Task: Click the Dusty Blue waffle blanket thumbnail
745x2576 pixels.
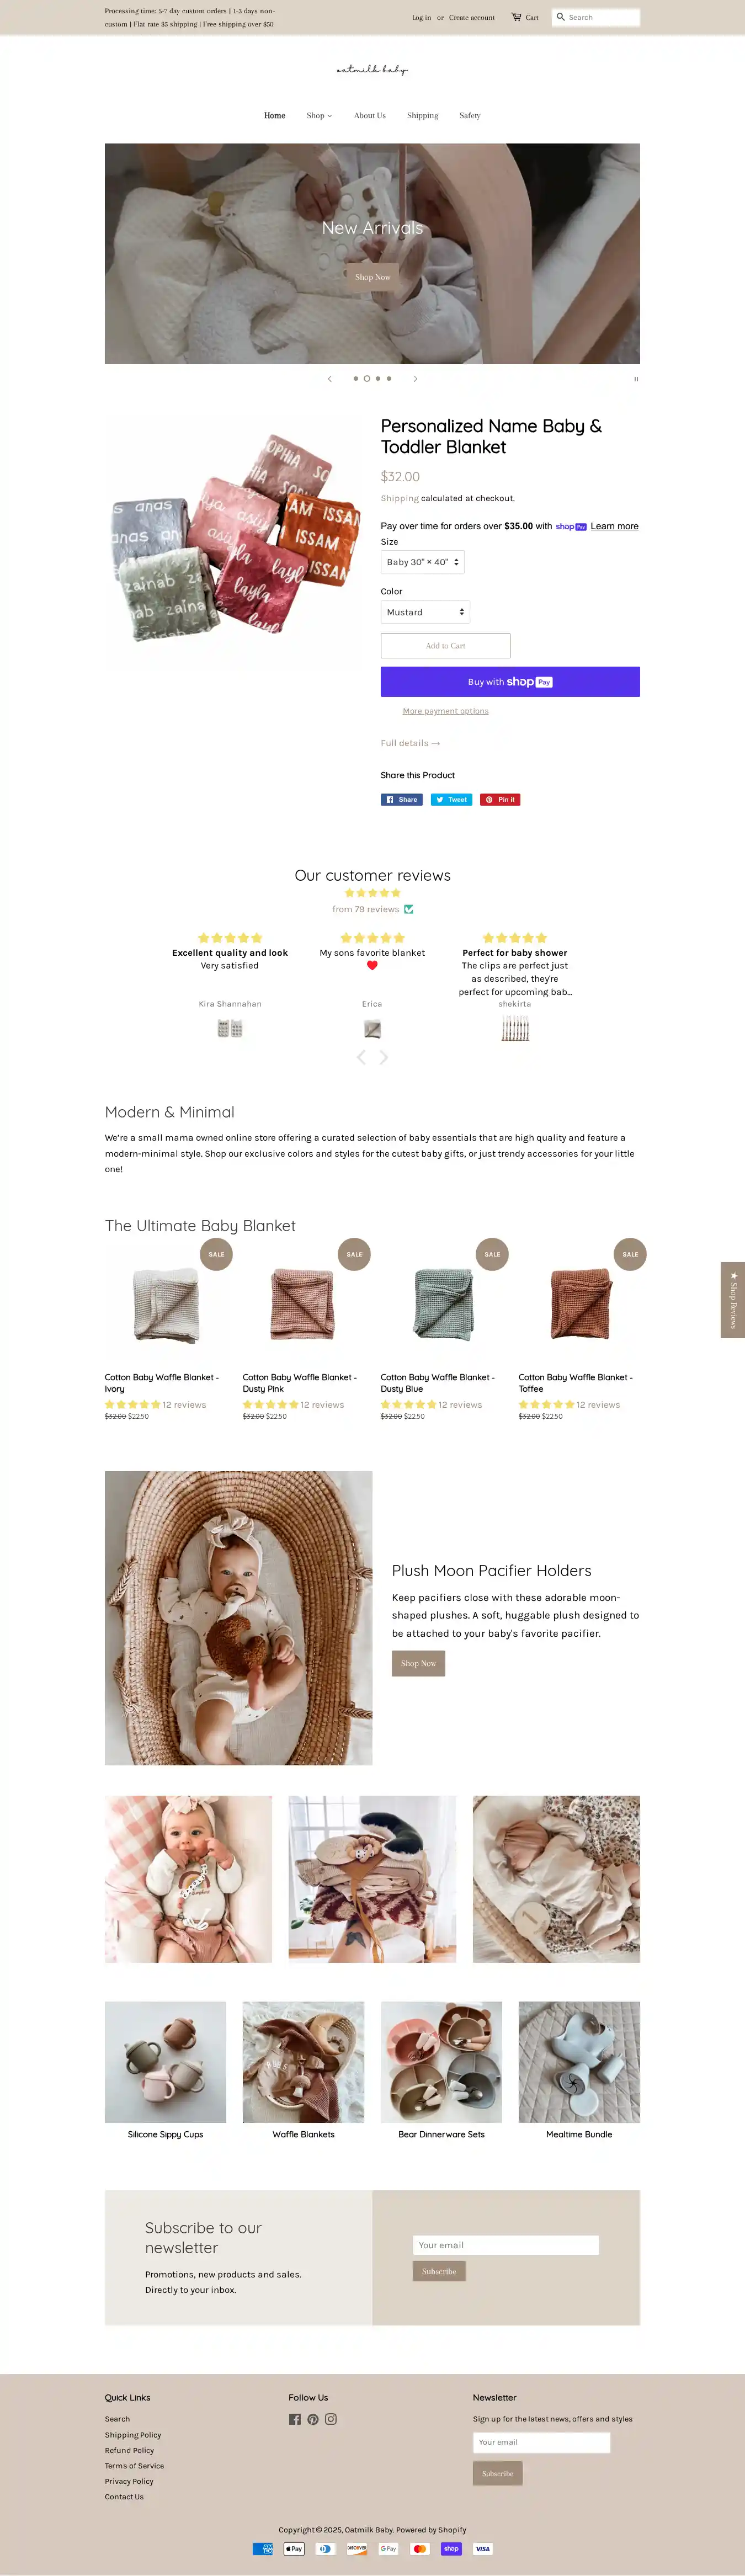Action: pos(441,1305)
